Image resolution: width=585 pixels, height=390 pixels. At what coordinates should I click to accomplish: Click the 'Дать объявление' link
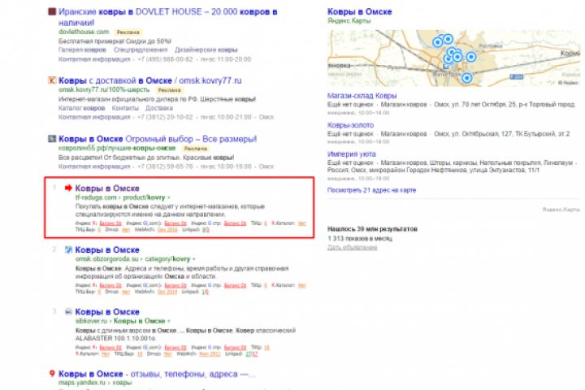pos(352,248)
